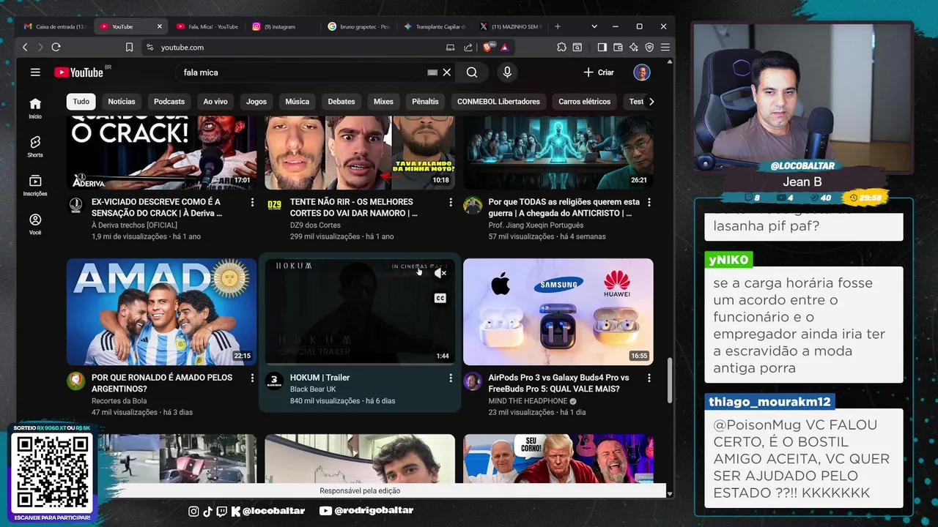Open Inscrições in the sidebar
Screen dimensions: 938x527
point(35,185)
